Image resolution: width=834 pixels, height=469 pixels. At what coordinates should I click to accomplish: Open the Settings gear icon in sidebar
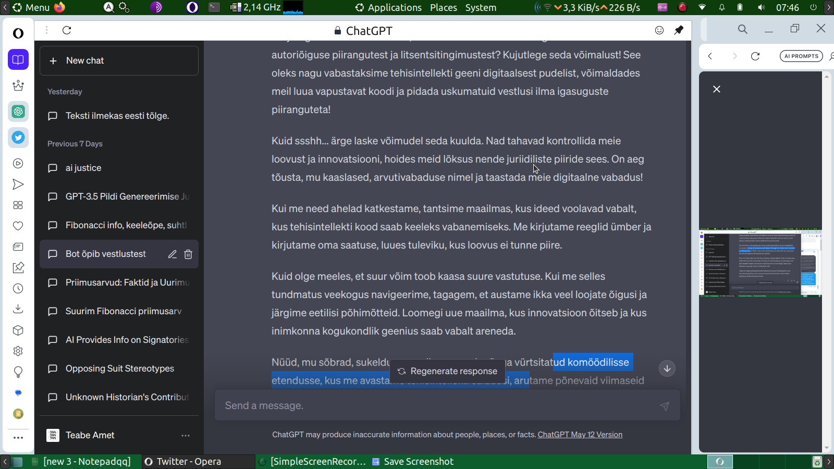[18, 351]
